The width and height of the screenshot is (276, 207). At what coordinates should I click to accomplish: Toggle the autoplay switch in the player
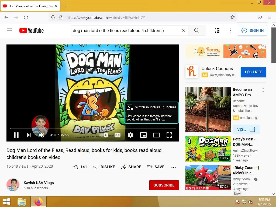[104, 135]
